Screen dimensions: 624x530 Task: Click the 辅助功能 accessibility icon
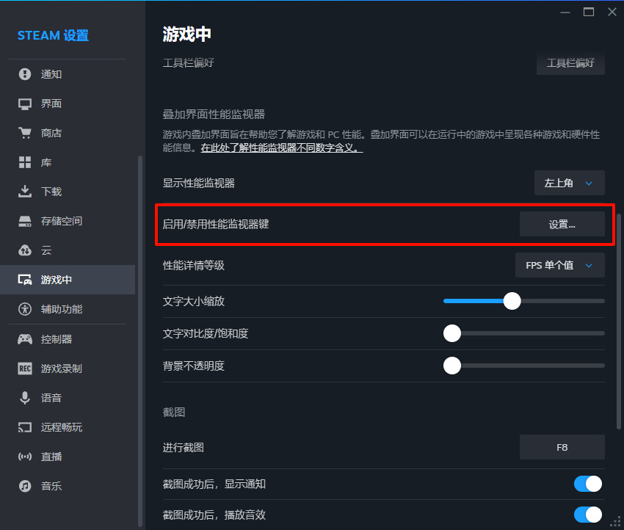tap(25, 309)
